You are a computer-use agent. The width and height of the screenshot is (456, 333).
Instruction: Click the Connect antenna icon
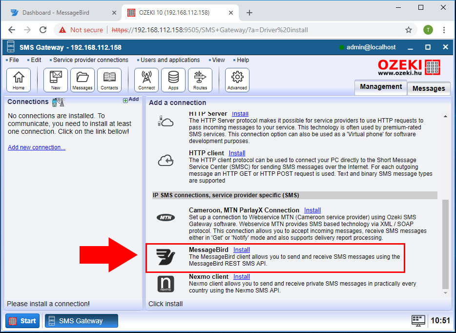point(146,80)
